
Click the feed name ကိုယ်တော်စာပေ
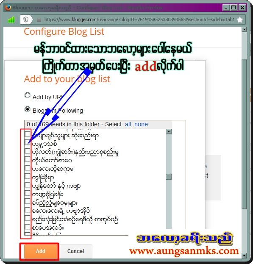pyautogui.click(x=52, y=160)
